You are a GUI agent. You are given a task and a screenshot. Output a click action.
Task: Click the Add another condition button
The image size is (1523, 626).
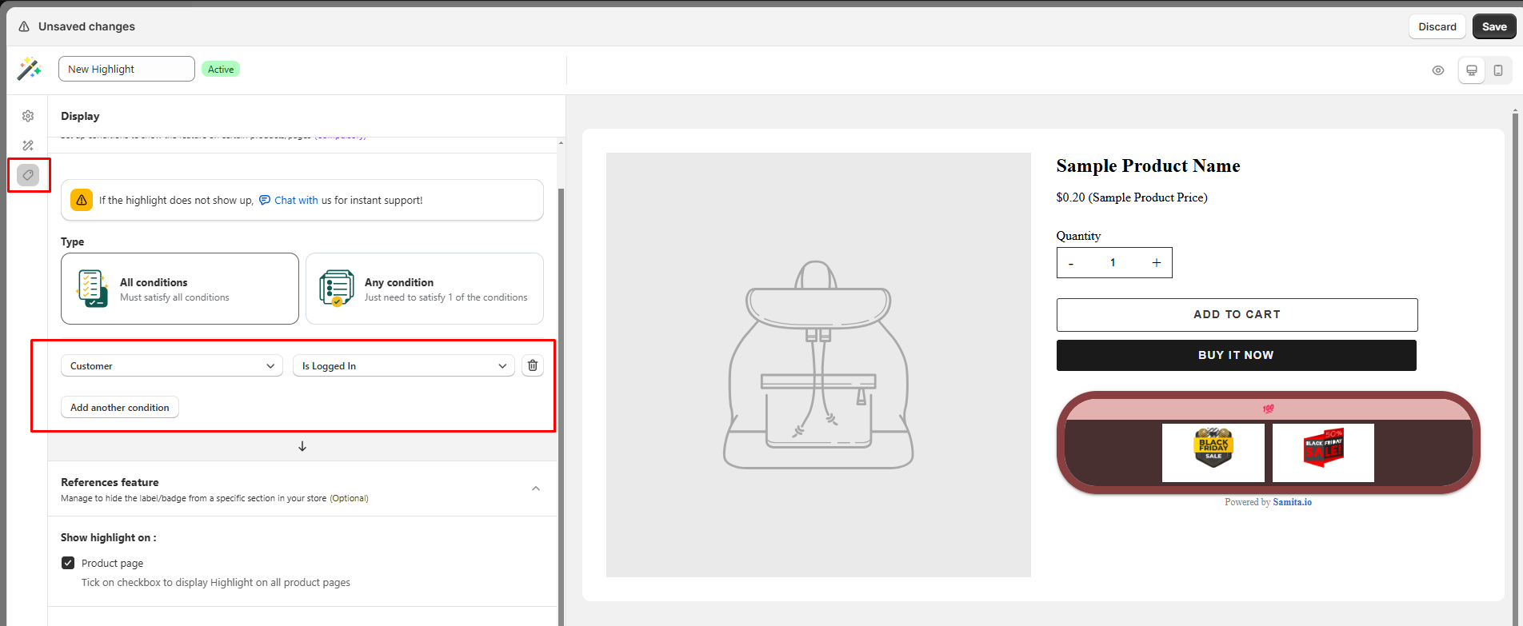tap(120, 407)
